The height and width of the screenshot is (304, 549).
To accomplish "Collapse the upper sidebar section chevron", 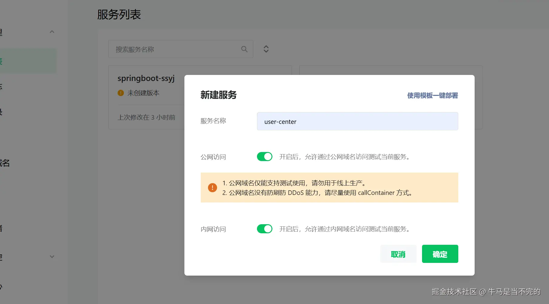I will (x=52, y=32).
